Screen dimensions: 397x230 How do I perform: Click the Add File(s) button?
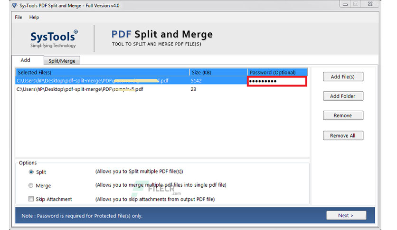(x=343, y=77)
